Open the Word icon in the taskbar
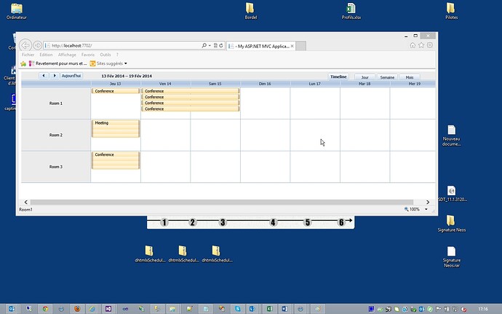Image resolution: width=502 pixels, height=314 pixels. click(284, 309)
